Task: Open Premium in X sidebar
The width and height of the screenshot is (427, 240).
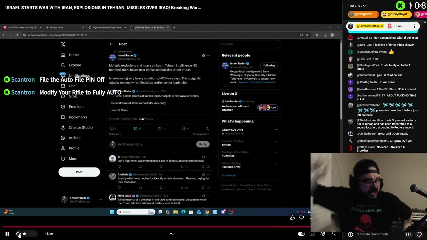Action: 72,107
